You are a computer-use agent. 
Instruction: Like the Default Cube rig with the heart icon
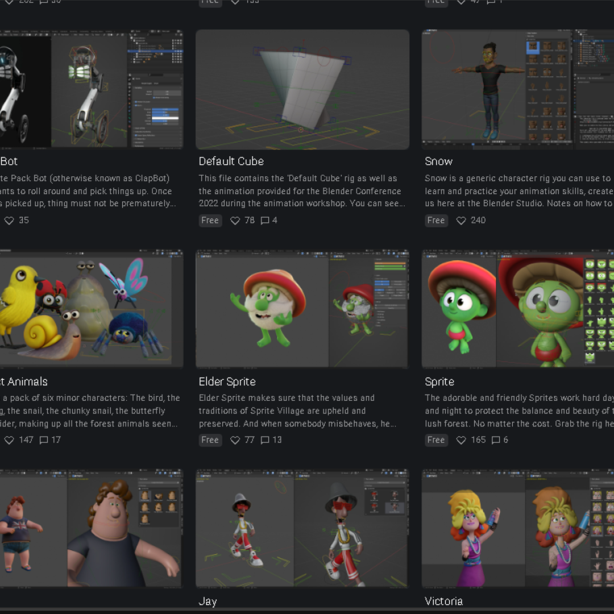click(x=235, y=221)
